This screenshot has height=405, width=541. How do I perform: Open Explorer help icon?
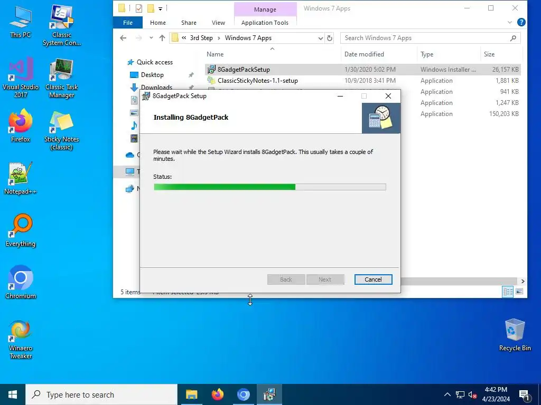[521, 22]
